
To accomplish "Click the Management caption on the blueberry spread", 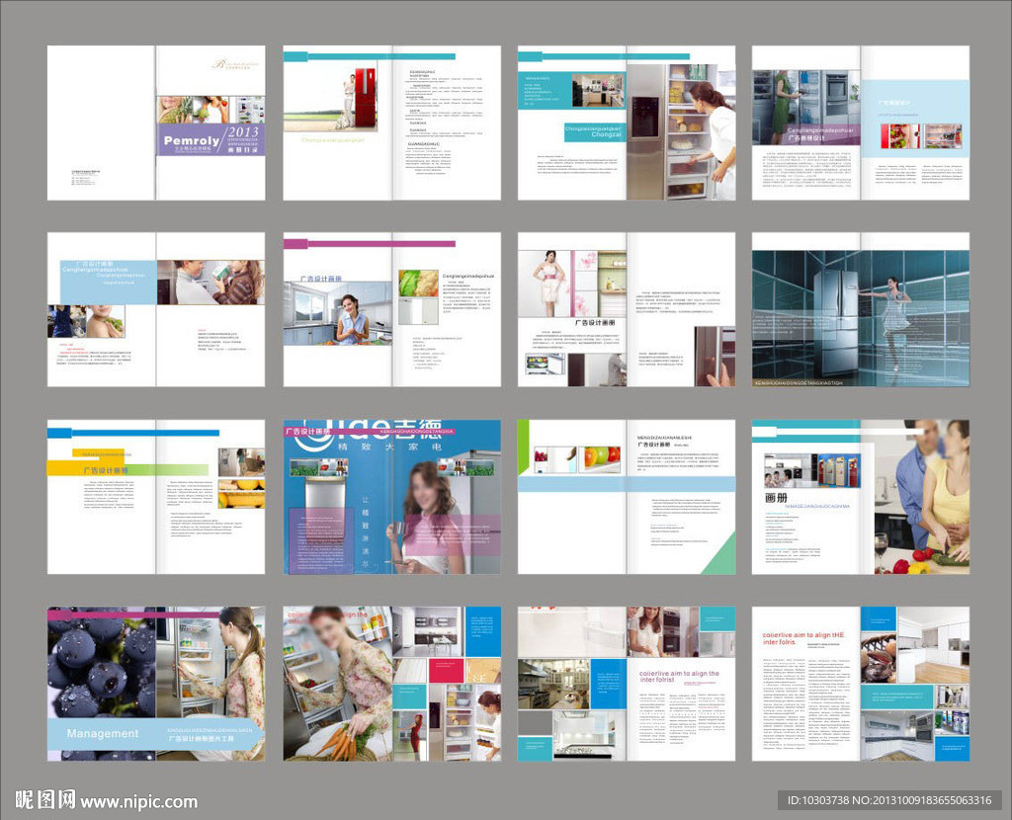I will [x=103, y=733].
